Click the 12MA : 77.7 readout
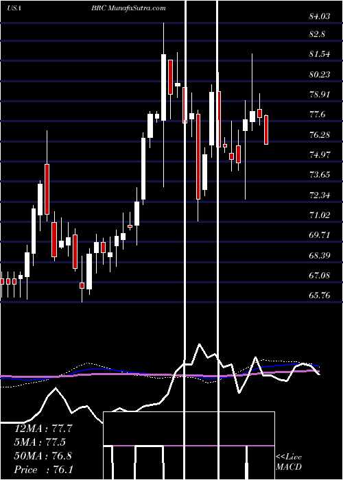343x480 pixels. [43, 429]
